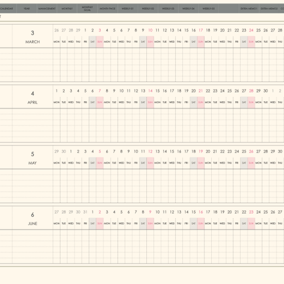Open the MONTHLY GOAL tab
Image resolution: width=284 pixels, height=284 pixels.
pos(87,9)
